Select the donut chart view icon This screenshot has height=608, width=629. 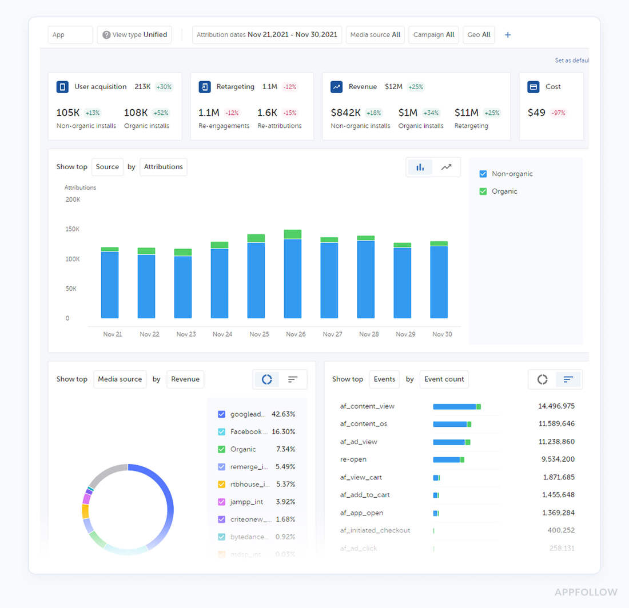point(266,379)
